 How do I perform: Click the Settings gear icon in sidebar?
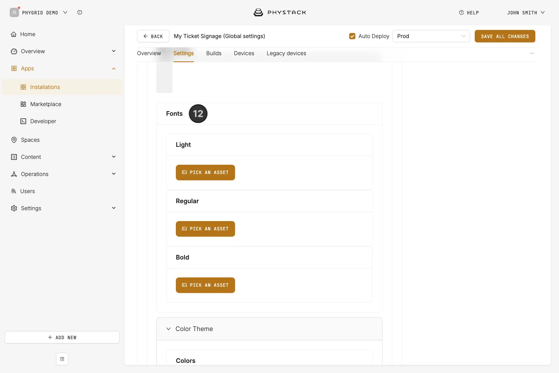14,208
